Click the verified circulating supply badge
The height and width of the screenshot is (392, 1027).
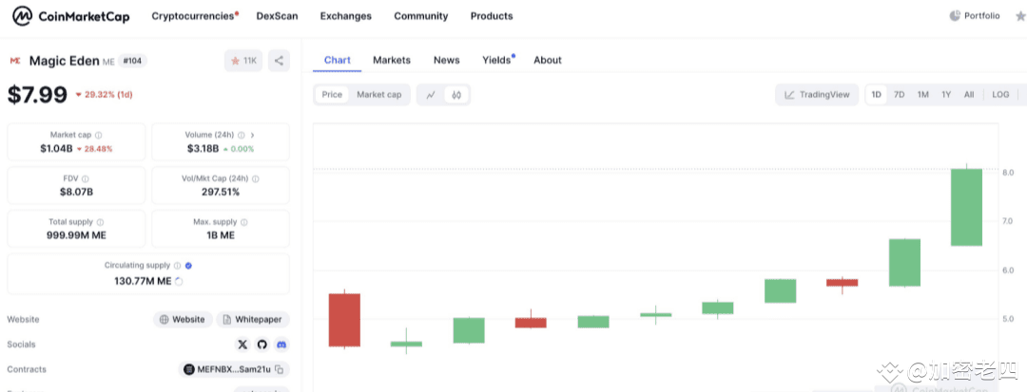[188, 266]
